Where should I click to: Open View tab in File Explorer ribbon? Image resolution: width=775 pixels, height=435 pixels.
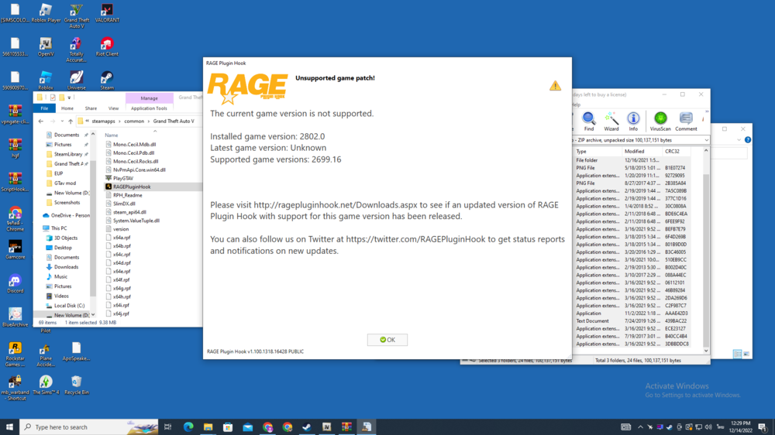pyautogui.click(x=113, y=108)
